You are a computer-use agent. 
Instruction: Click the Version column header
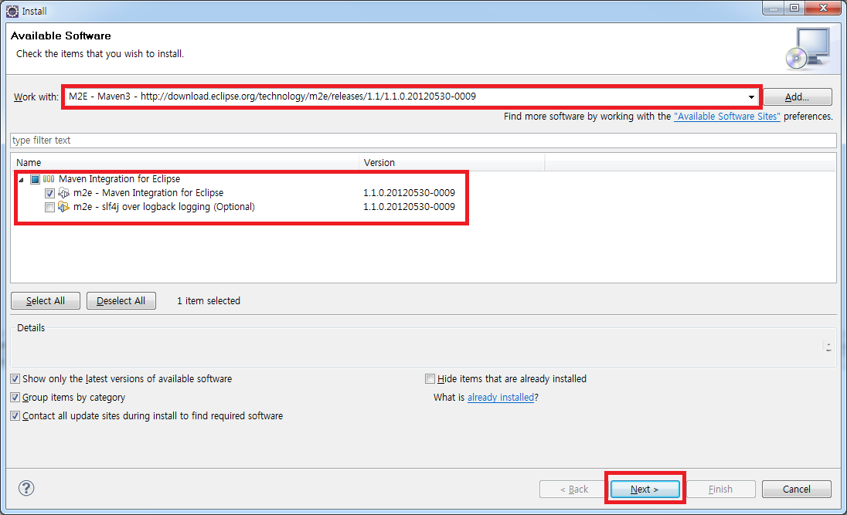[x=452, y=163]
